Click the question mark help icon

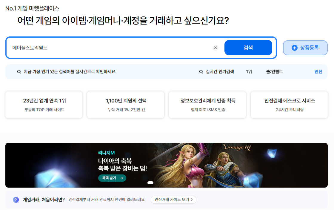[x=16, y=200]
